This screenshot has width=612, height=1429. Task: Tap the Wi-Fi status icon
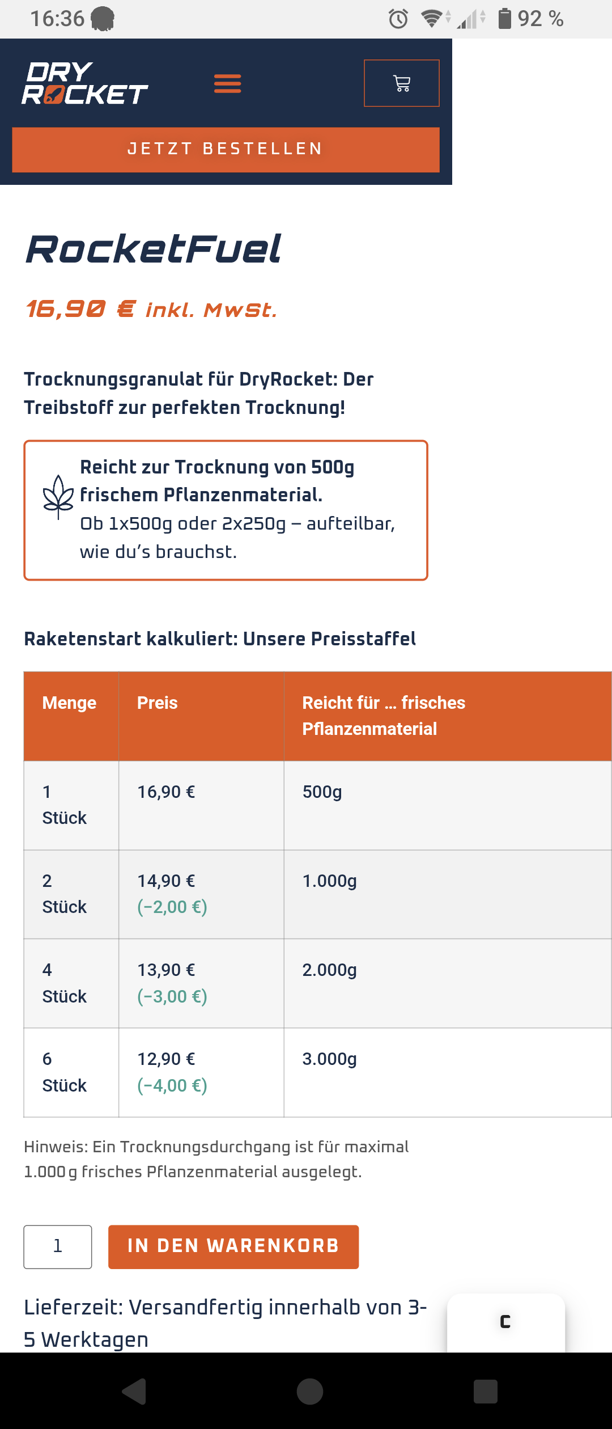[432, 19]
